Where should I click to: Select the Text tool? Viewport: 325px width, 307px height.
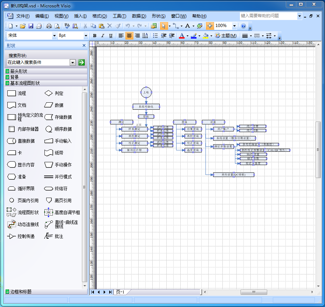pos(188,26)
